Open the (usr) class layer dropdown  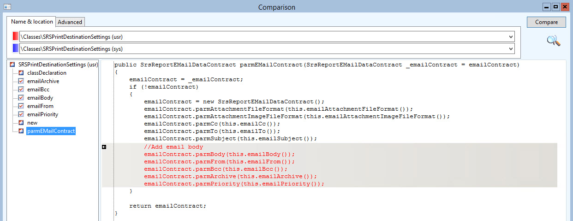coord(510,36)
